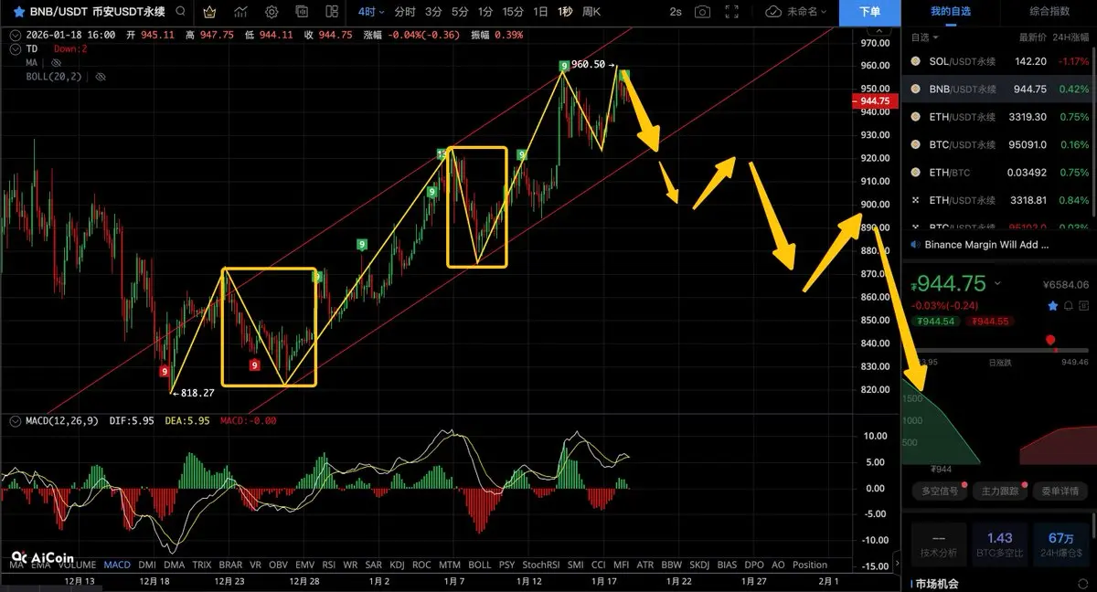Screen dimensions: 1097x592
Task: Open the chart type line icon
Action: 240,12
